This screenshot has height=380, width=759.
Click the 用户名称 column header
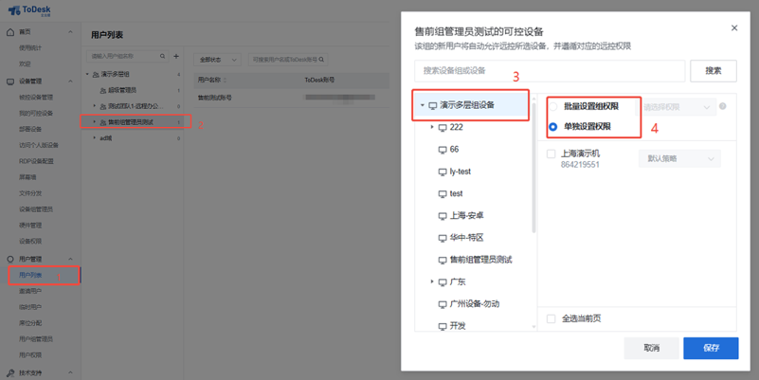point(209,80)
